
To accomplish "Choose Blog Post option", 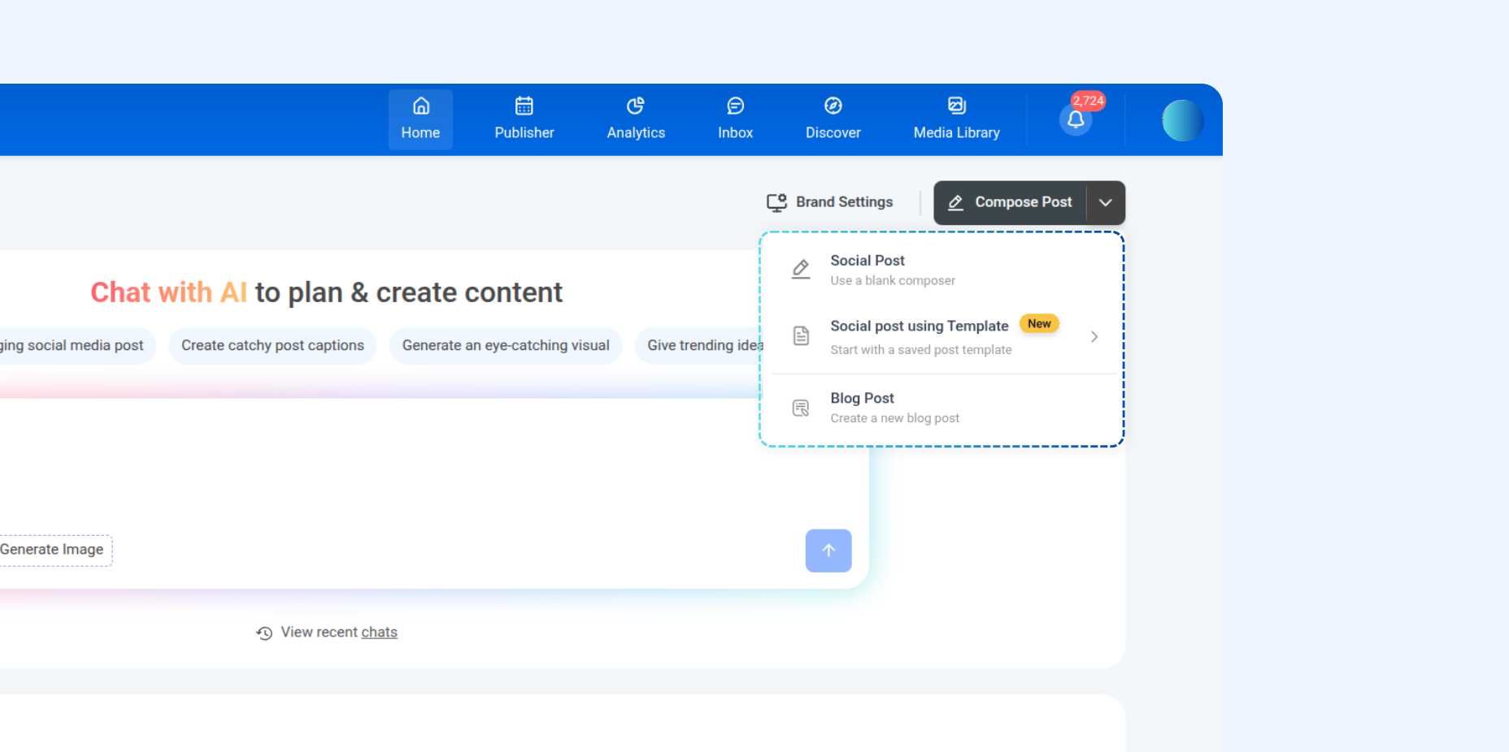I will coord(943,408).
